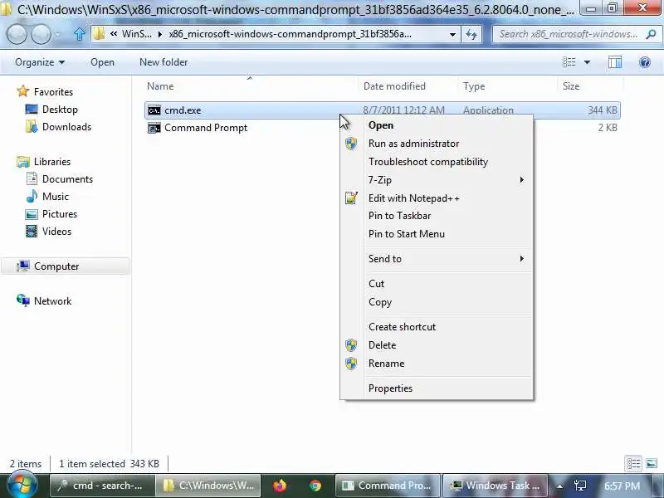This screenshot has height=498, width=664.
Task: Click the Open toolbar button
Action: pos(102,62)
